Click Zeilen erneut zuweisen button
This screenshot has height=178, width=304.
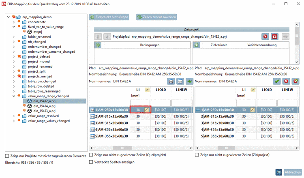pyautogui.click(x=156, y=17)
